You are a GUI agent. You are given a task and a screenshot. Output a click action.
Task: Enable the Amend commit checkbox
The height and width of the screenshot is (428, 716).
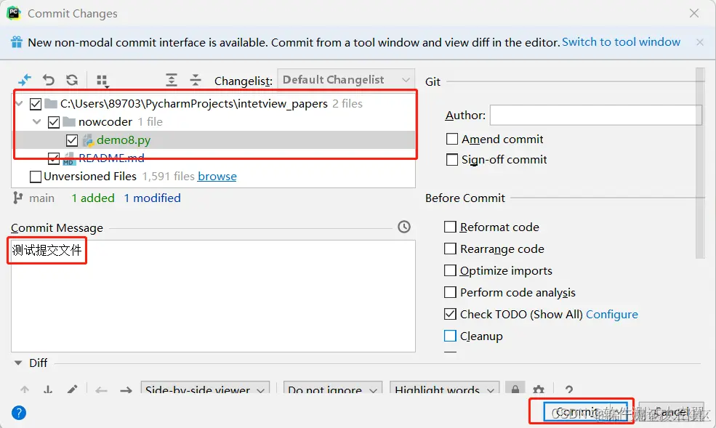pos(452,139)
